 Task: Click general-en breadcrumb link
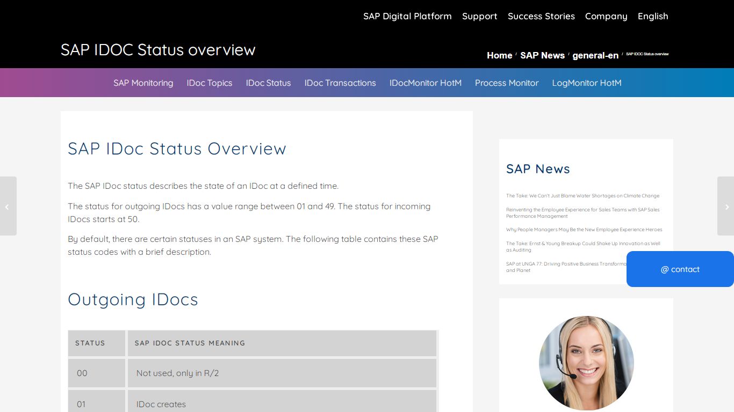pos(595,55)
